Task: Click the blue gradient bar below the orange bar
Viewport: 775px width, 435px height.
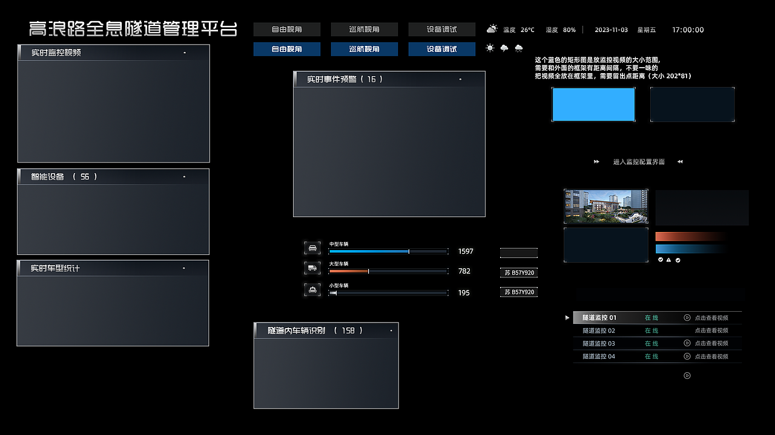Action: pyautogui.click(x=691, y=249)
